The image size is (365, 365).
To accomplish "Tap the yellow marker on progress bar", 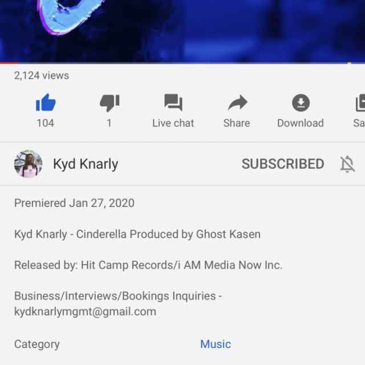I will click(x=349, y=63).
